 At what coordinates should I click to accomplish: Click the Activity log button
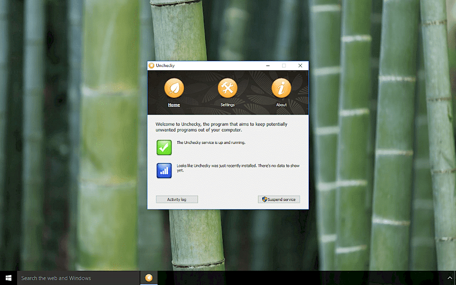tap(177, 199)
